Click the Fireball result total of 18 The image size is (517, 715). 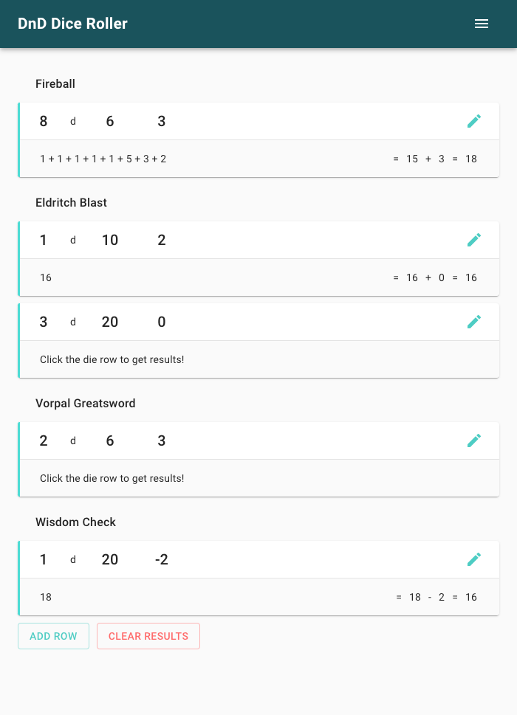point(471,159)
